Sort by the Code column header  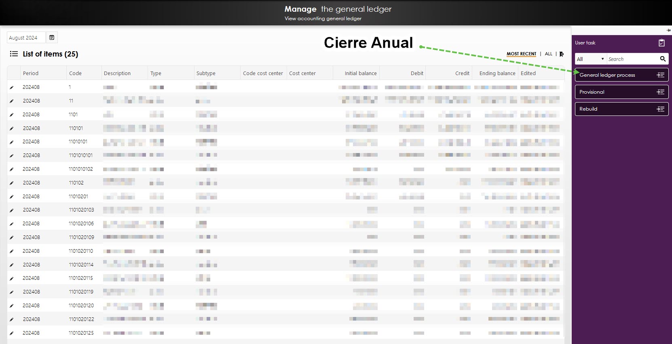click(x=75, y=73)
